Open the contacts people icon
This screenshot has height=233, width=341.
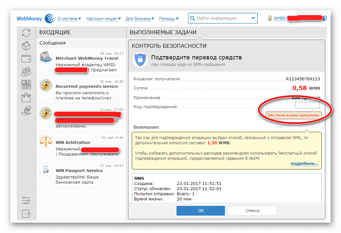pyautogui.click(x=26, y=72)
